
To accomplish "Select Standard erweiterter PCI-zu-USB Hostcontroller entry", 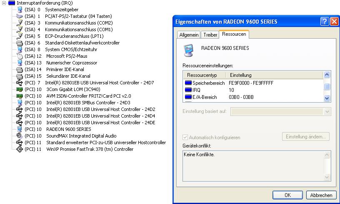I will [x=106, y=143].
